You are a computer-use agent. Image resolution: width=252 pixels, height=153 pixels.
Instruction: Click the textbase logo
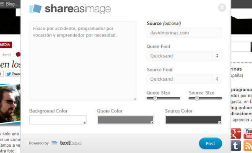point(66,143)
